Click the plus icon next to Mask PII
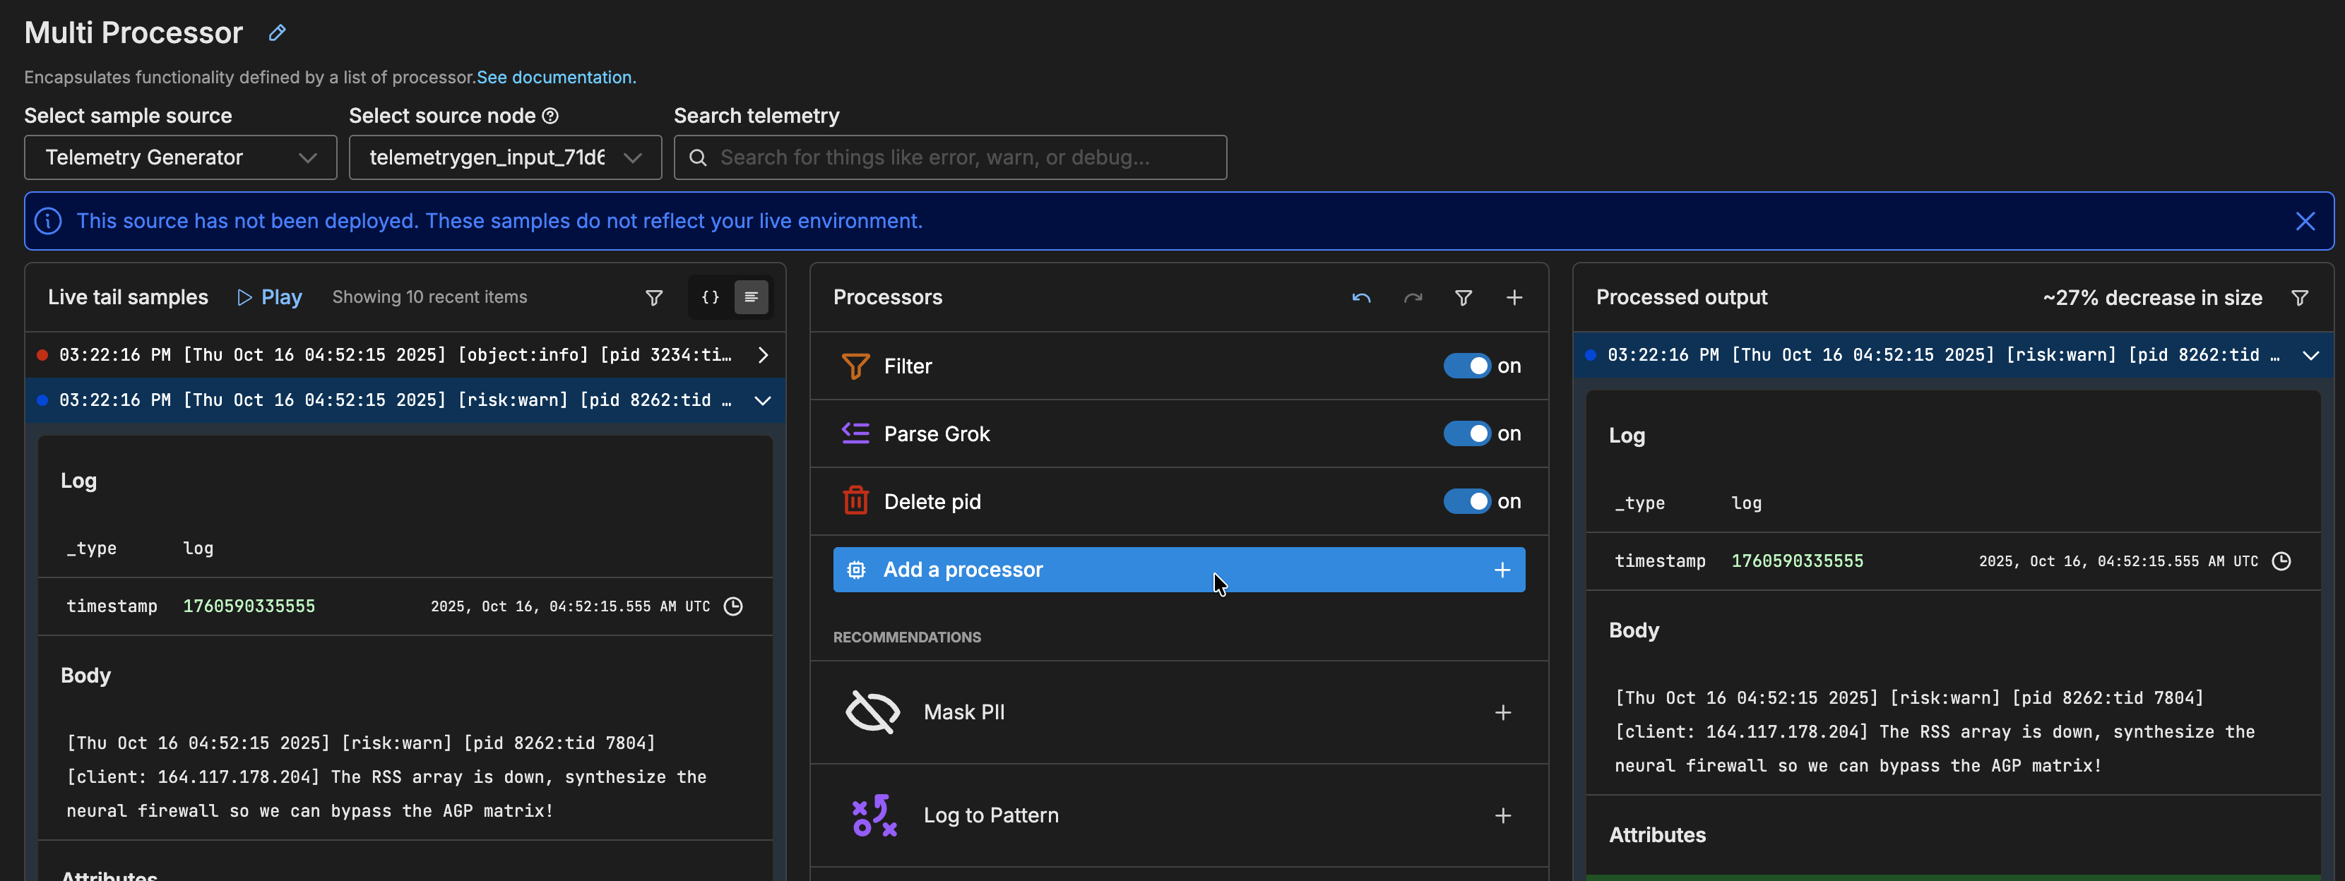The height and width of the screenshot is (881, 2345). 1502,712
